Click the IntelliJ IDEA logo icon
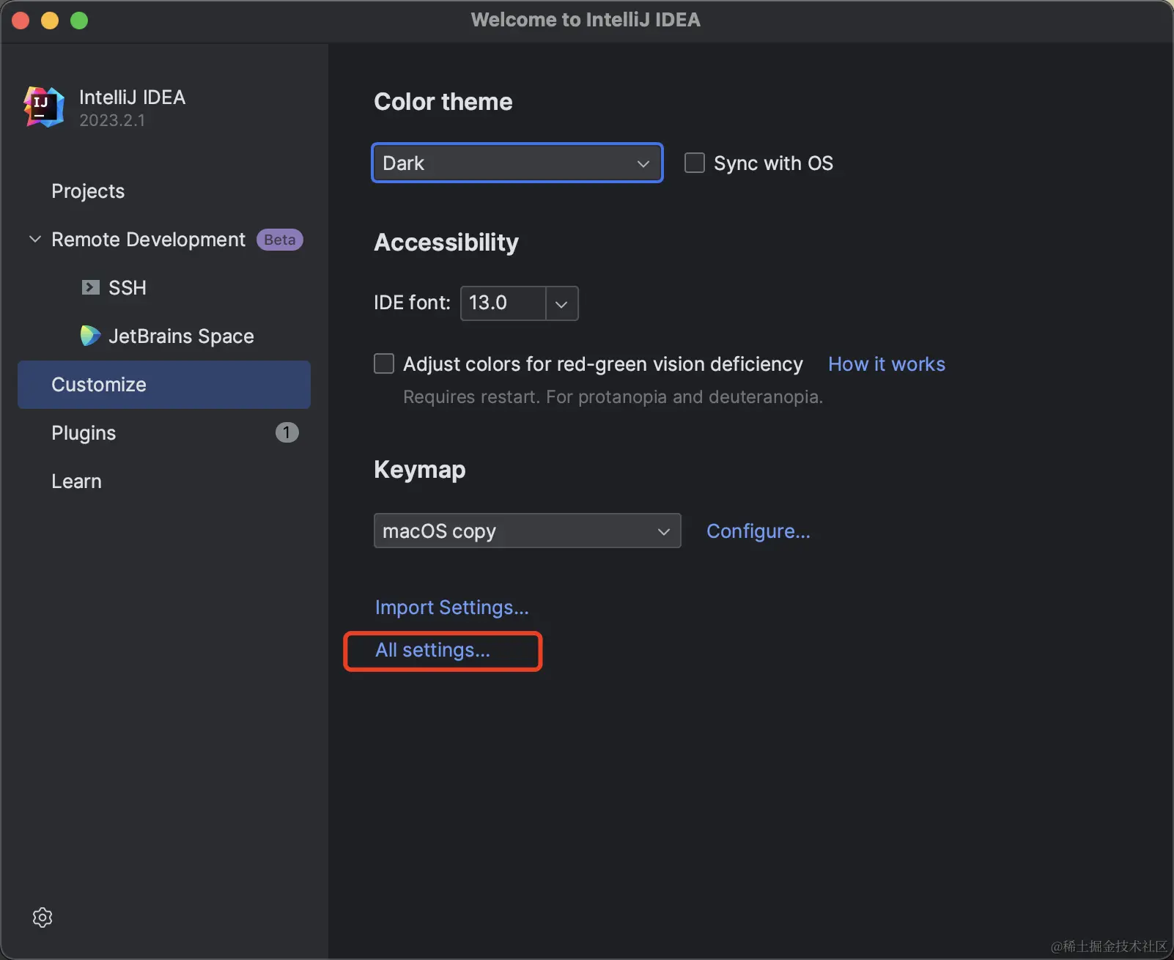The image size is (1174, 960). (43, 107)
